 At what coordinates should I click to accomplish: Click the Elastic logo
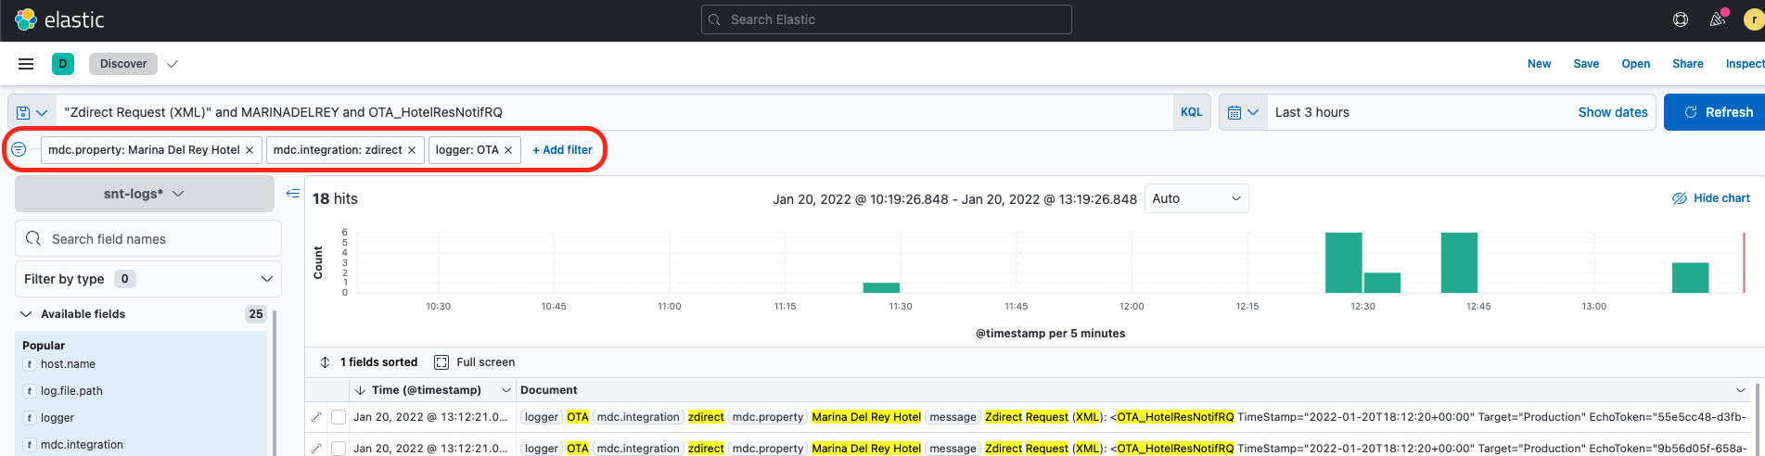59,19
